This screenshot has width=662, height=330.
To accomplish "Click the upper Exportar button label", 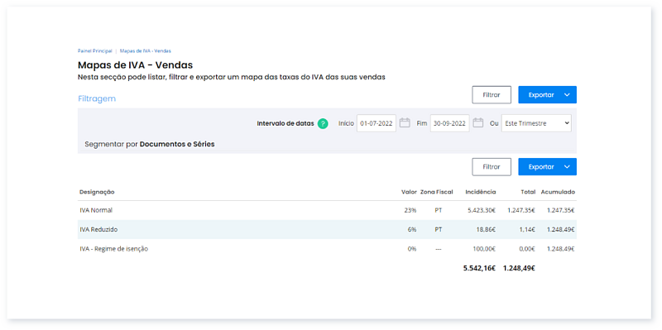I will (x=541, y=95).
